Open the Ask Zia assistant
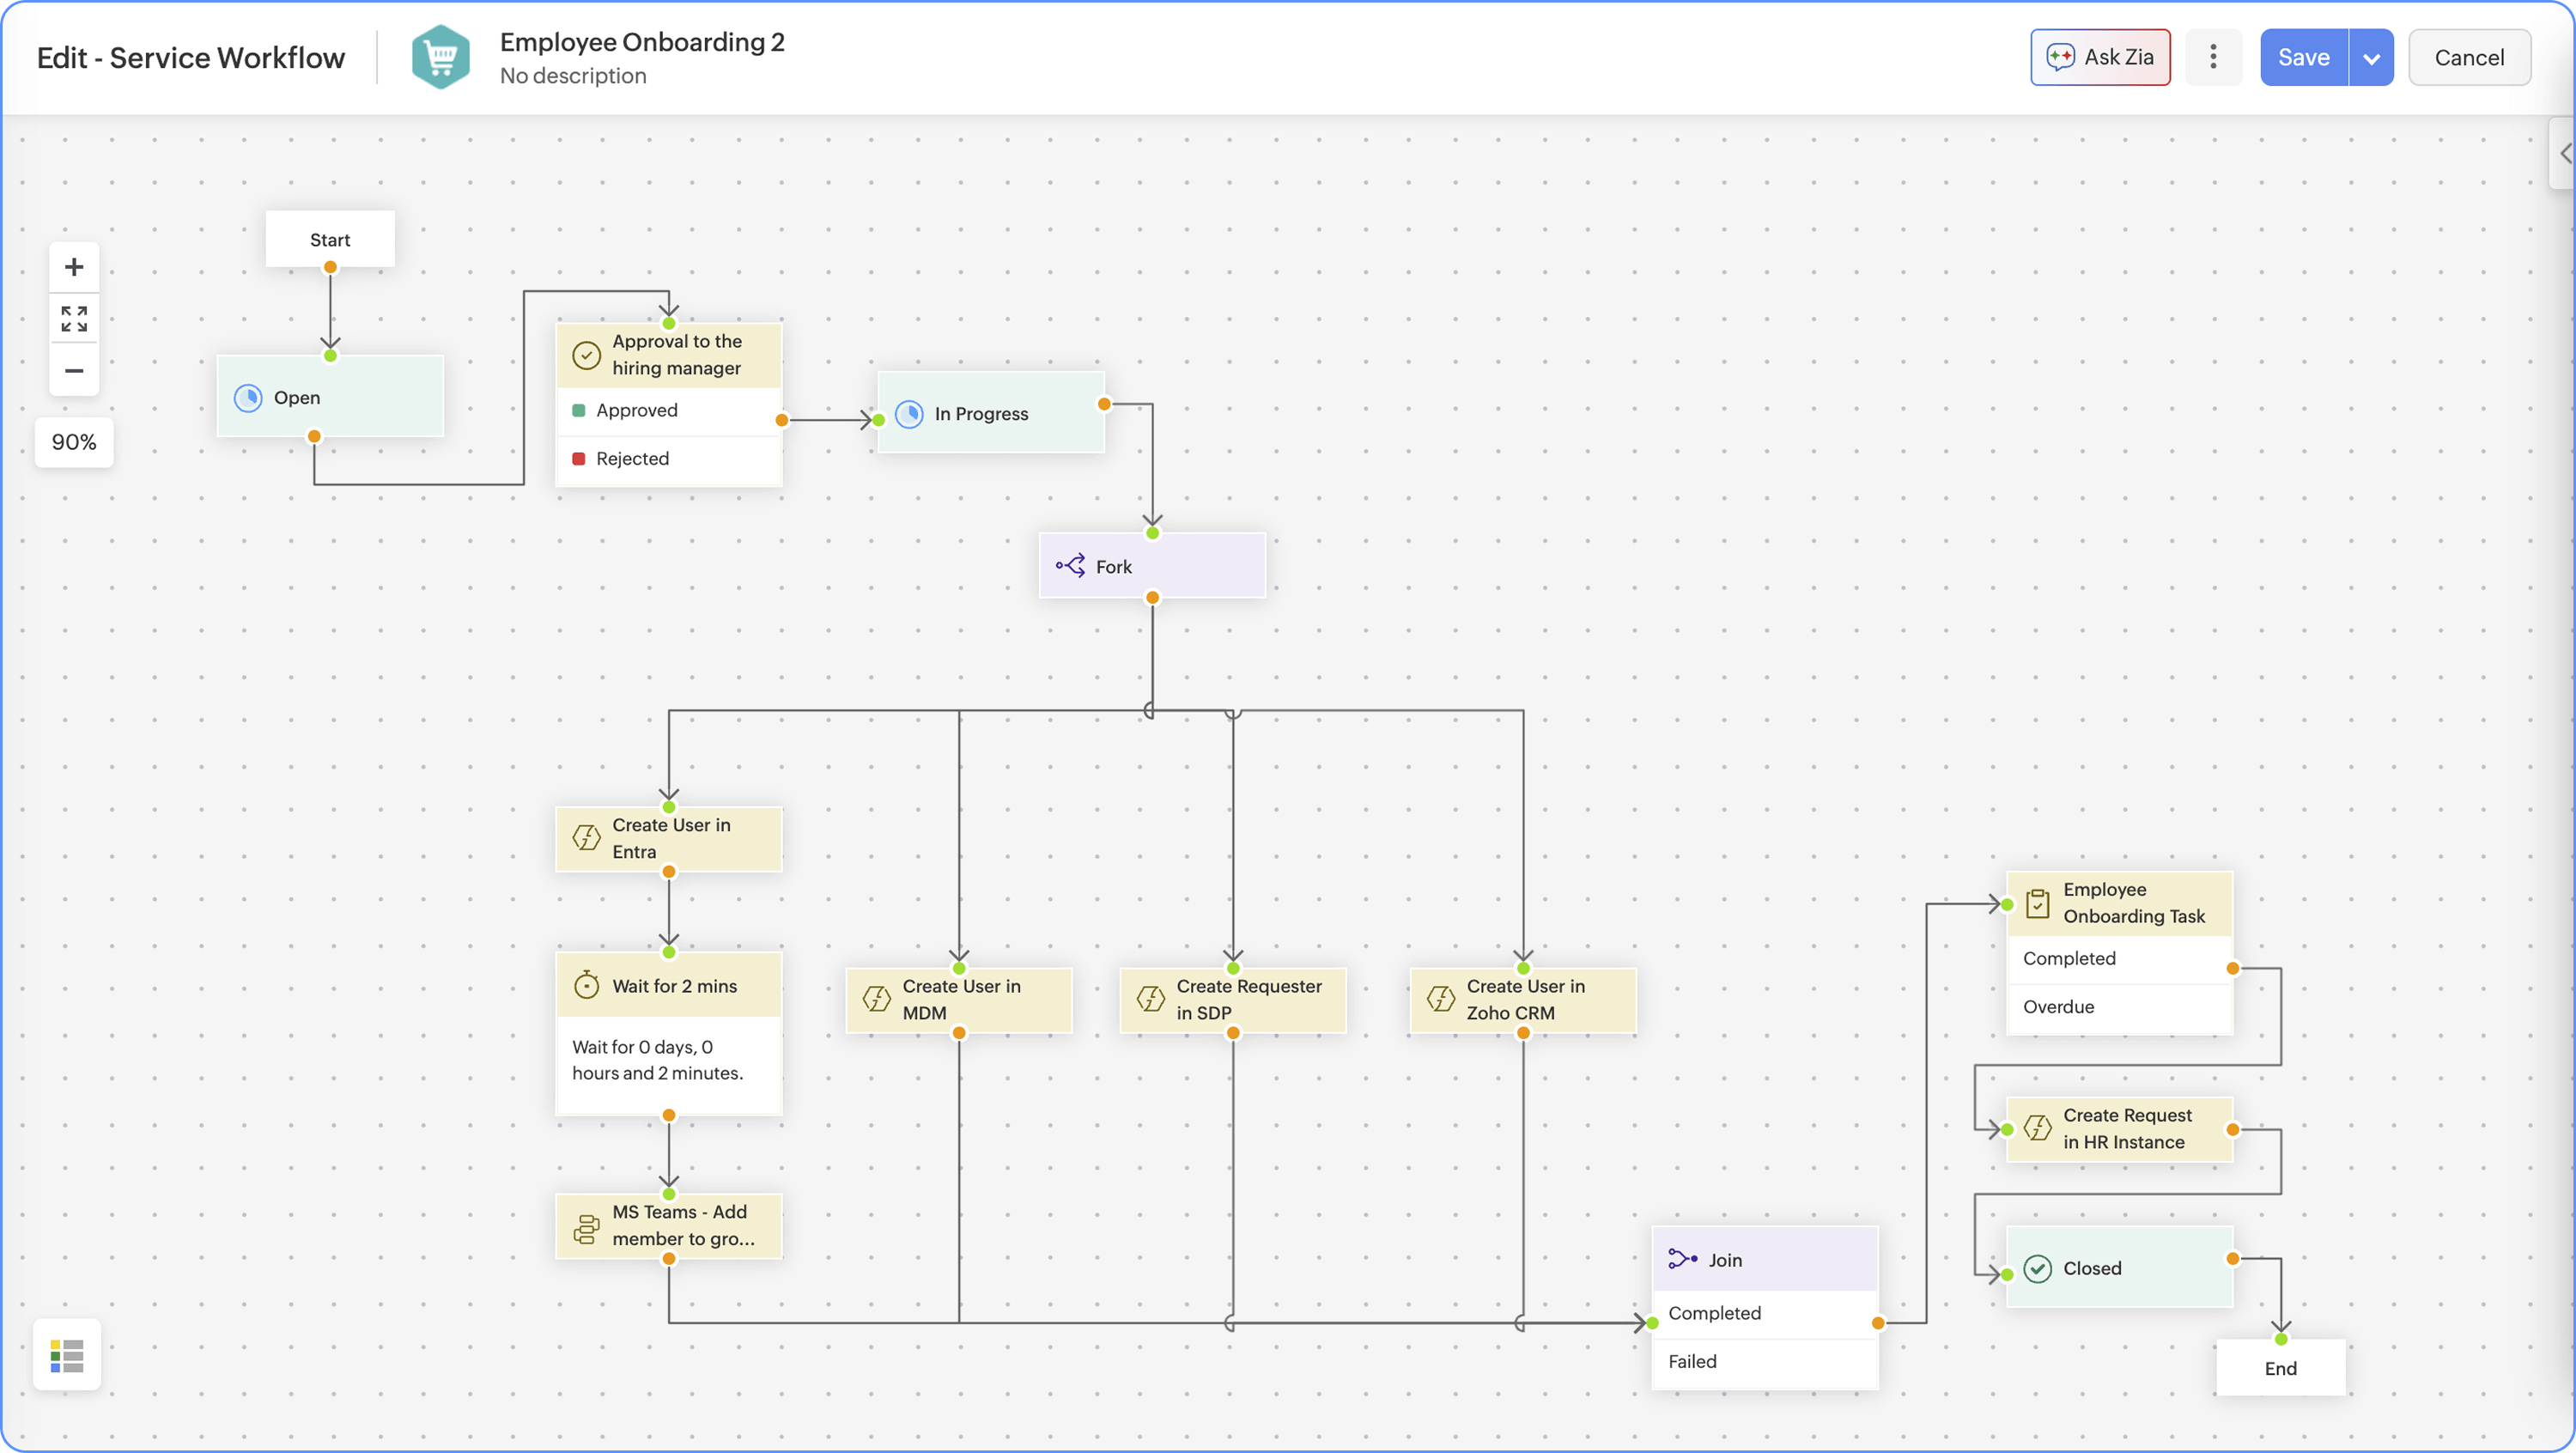The height and width of the screenshot is (1453, 2576). (2100, 57)
